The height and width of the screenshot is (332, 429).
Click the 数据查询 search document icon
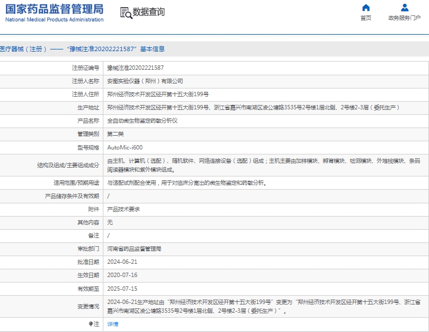tap(126, 13)
